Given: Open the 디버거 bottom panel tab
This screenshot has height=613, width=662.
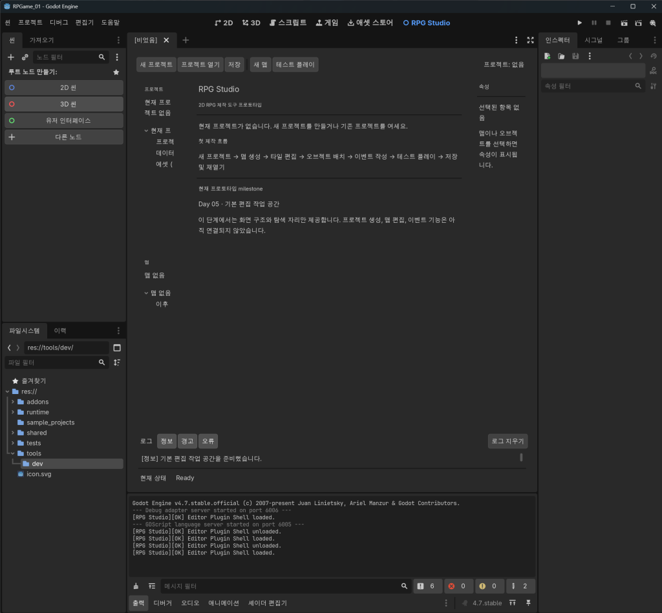Looking at the screenshot, I should [x=162, y=603].
